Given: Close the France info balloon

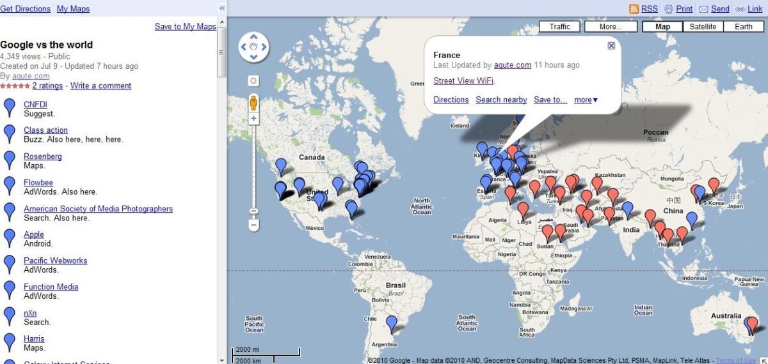Looking at the screenshot, I should 611,45.
